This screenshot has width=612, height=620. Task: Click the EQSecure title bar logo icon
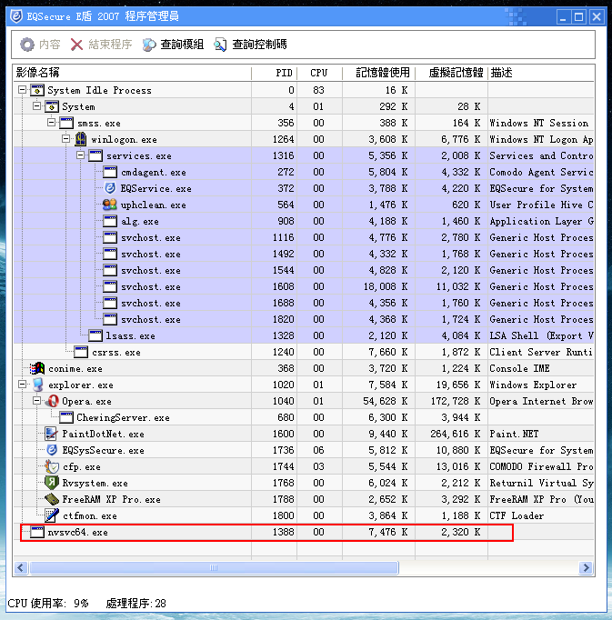(15, 16)
